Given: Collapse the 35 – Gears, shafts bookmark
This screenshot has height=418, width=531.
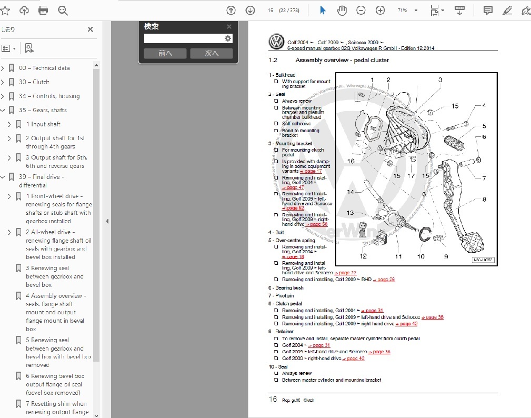Looking at the screenshot, I should coord(3,110).
